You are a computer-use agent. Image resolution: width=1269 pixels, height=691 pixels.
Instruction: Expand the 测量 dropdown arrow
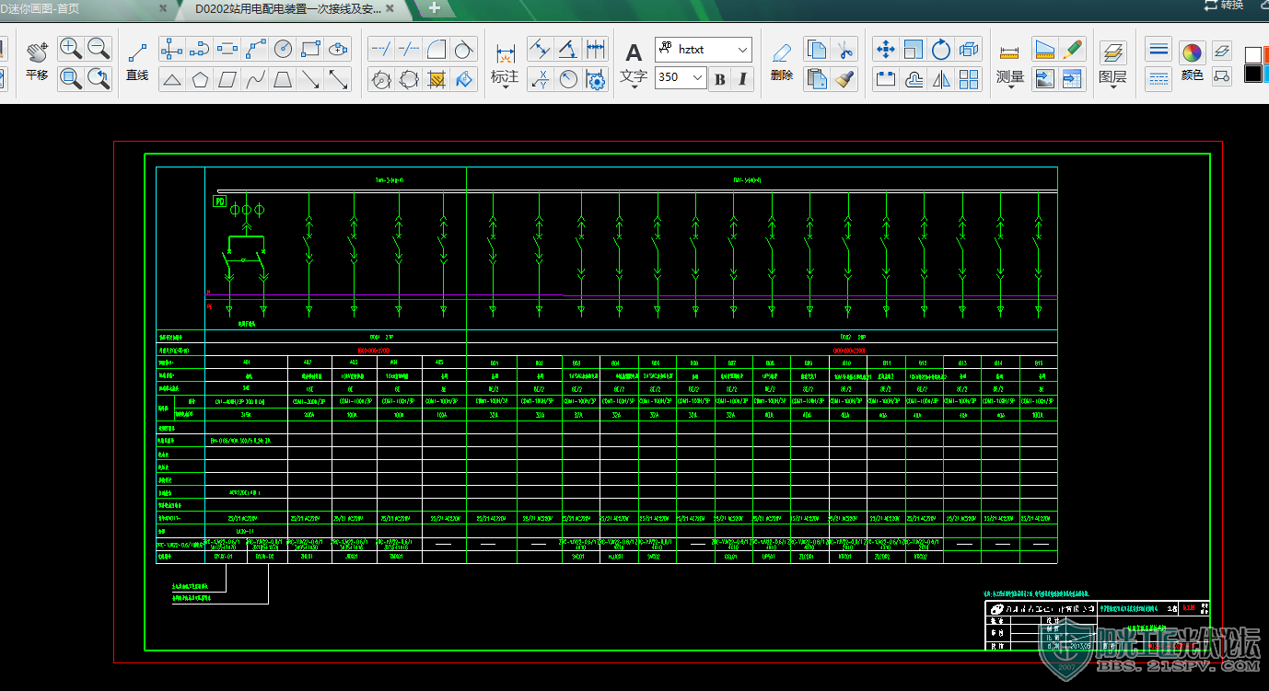(x=1010, y=87)
